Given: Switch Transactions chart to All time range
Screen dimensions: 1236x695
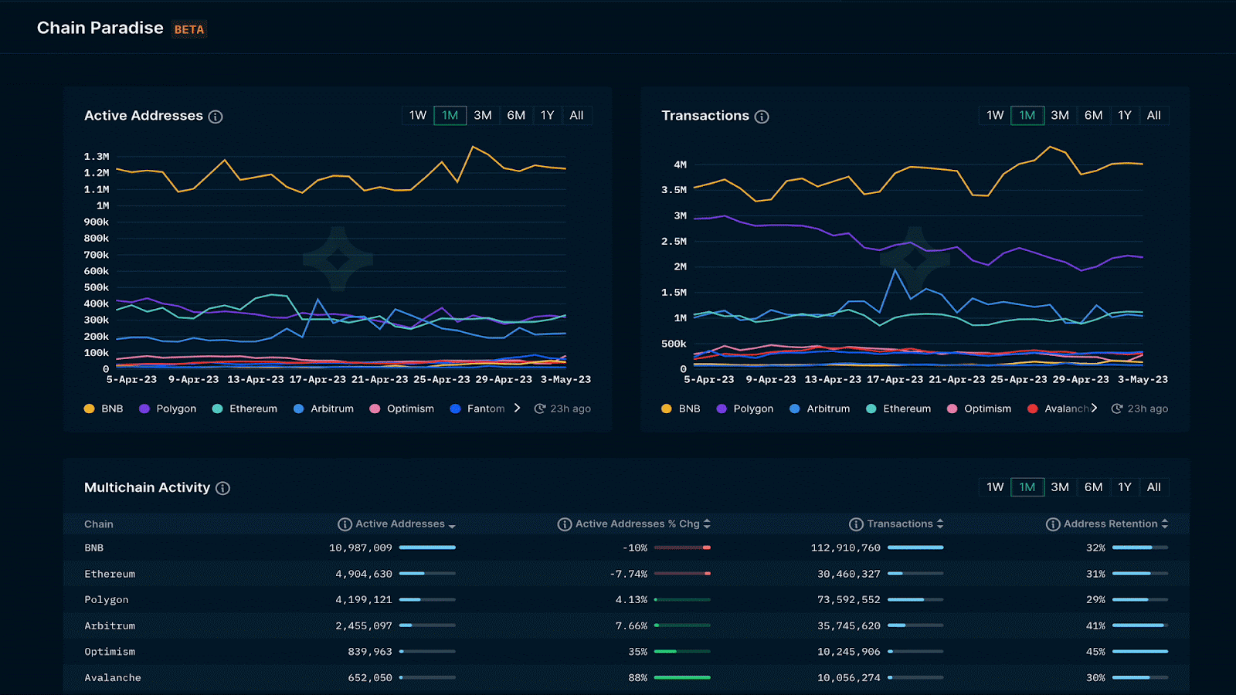Looking at the screenshot, I should [1154, 115].
